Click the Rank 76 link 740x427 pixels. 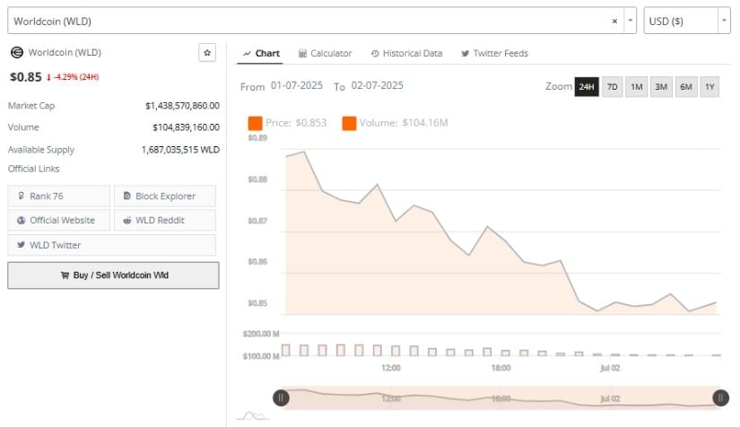point(59,196)
